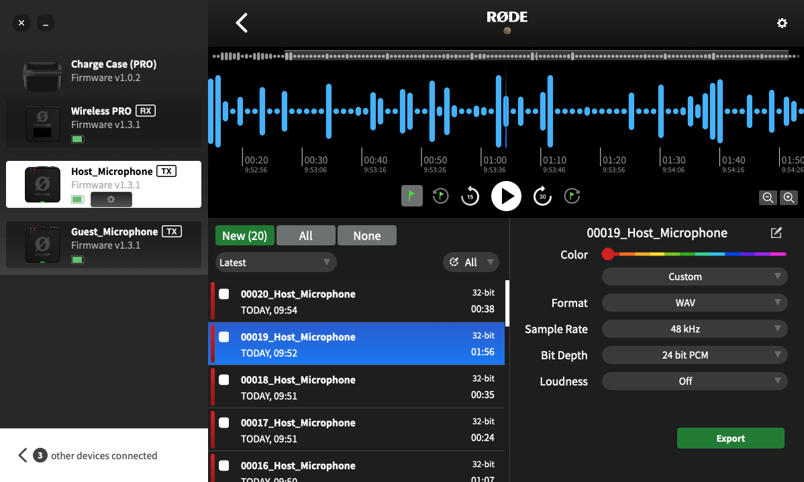804x482 pixels.
Task: Click TODAY, 09:51 under 00018_Host_Microphone
Action: (268, 396)
